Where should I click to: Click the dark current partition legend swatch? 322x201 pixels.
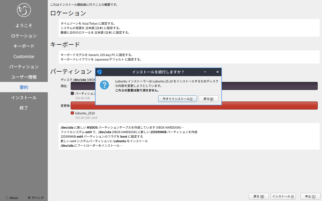click(x=72, y=93)
